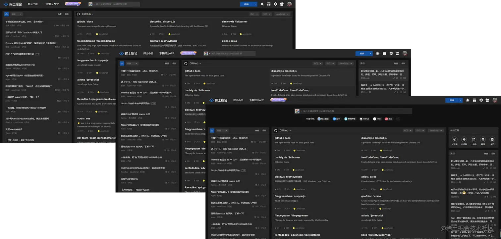Image resolution: width=501 pixels, height=239 pixels.
Task: Open 笔记 quick tool
Action: 492,141
